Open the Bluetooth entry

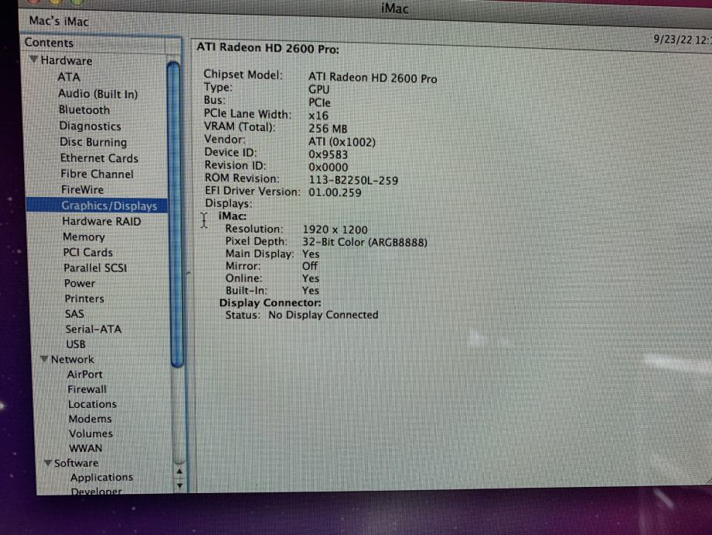[x=84, y=109]
